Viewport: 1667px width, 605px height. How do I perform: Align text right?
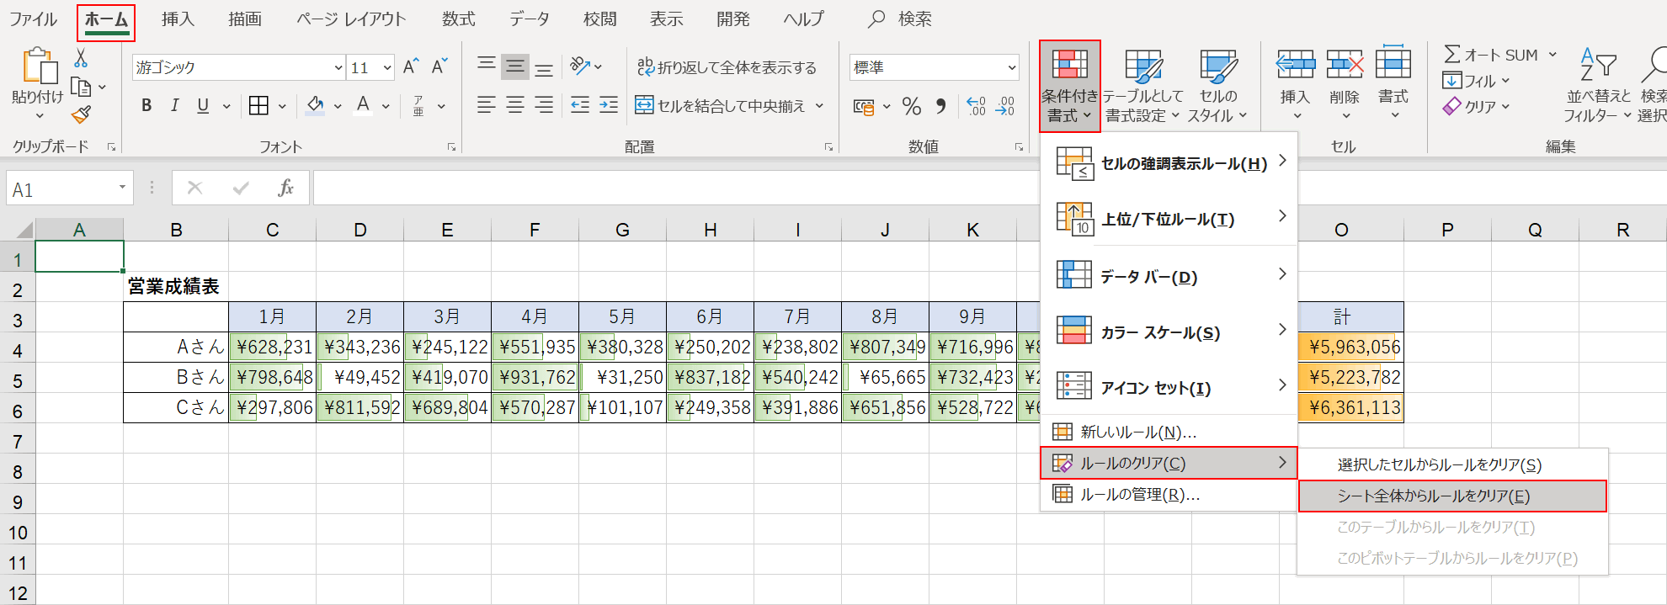[544, 105]
